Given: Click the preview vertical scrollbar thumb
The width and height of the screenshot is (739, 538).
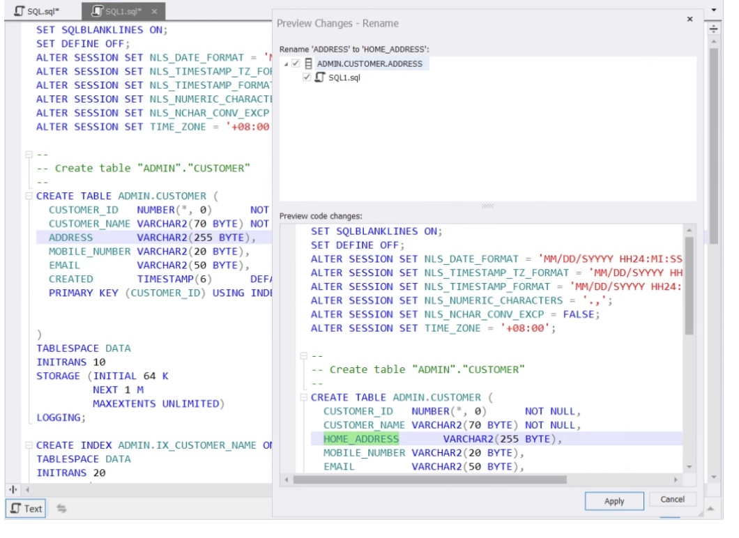Looking at the screenshot, I should click(x=689, y=286).
